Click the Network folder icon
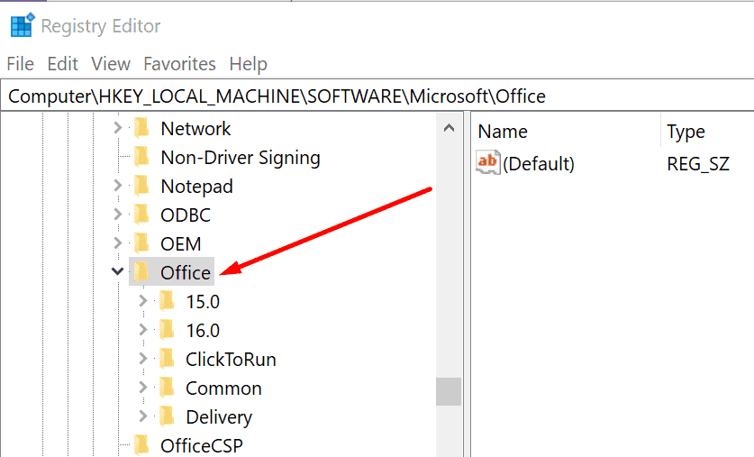 pyautogui.click(x=141, y=128)
